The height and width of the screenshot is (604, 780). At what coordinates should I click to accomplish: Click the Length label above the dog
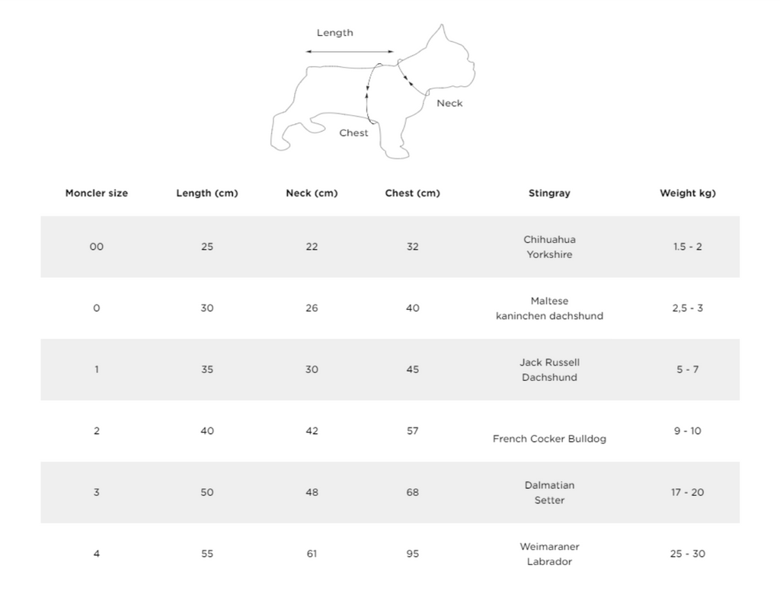click(x=335, y=33)
